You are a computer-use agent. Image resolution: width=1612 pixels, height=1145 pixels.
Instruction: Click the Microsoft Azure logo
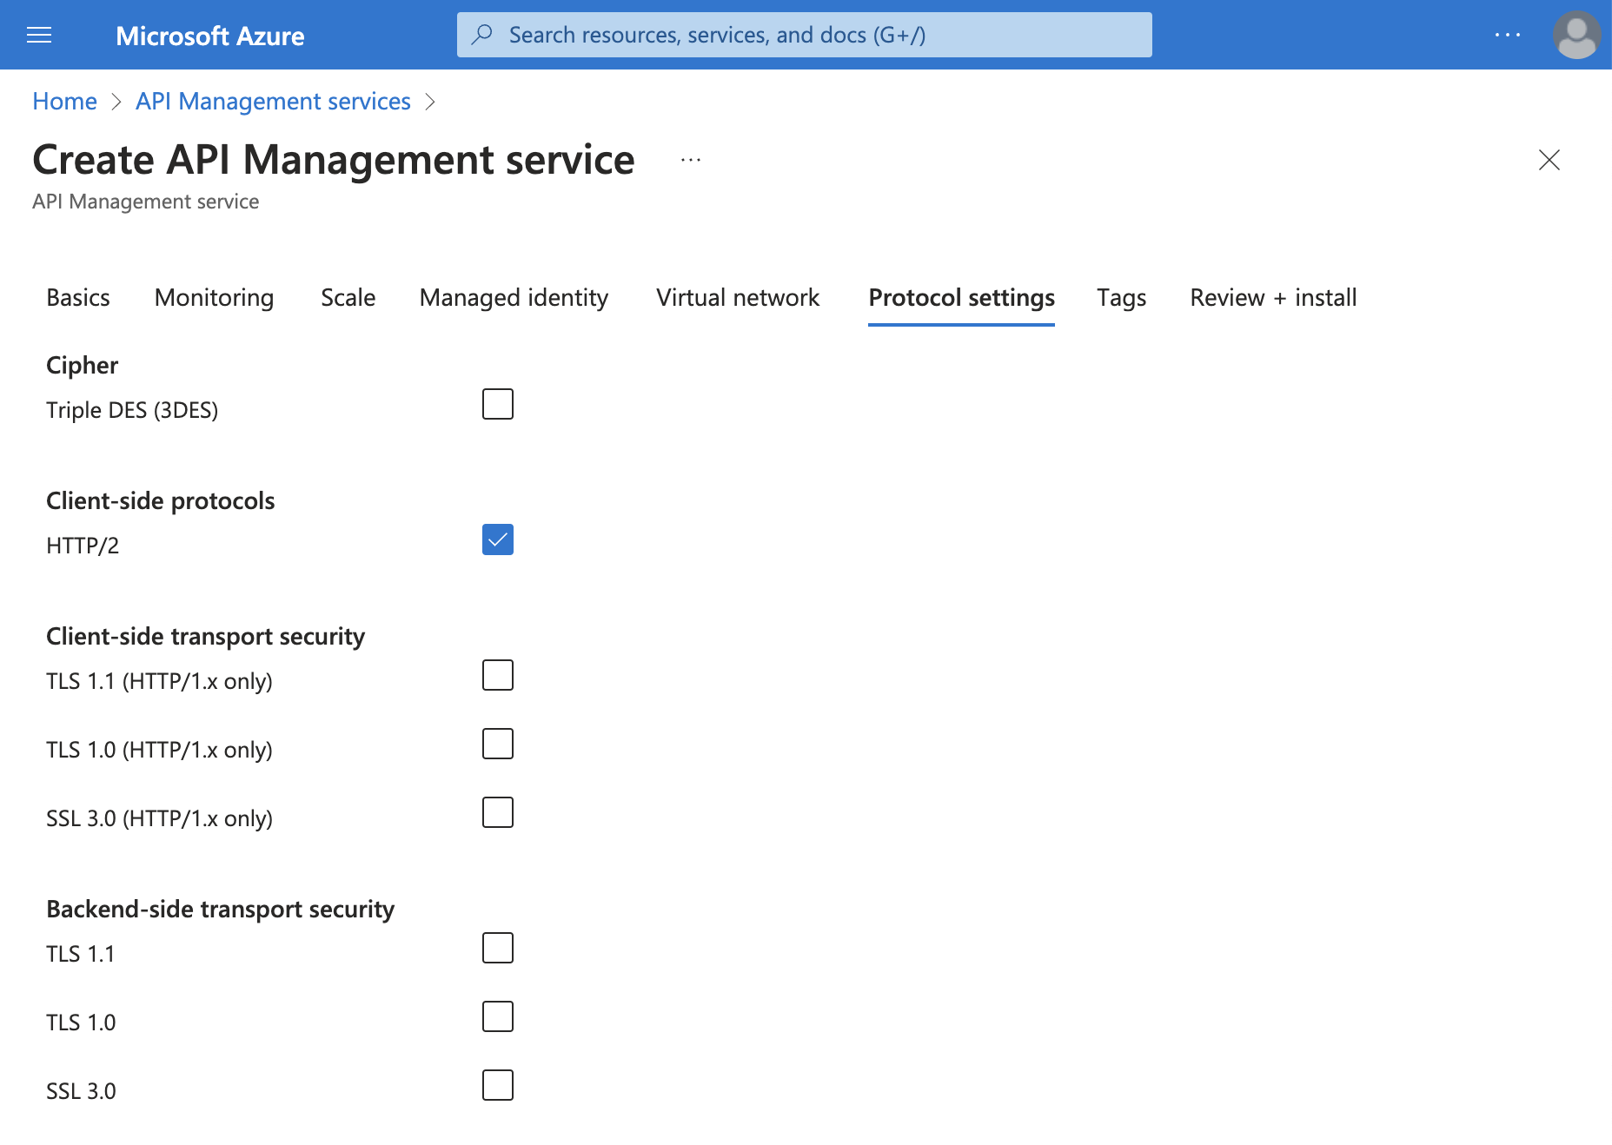[x=210, y=36]
